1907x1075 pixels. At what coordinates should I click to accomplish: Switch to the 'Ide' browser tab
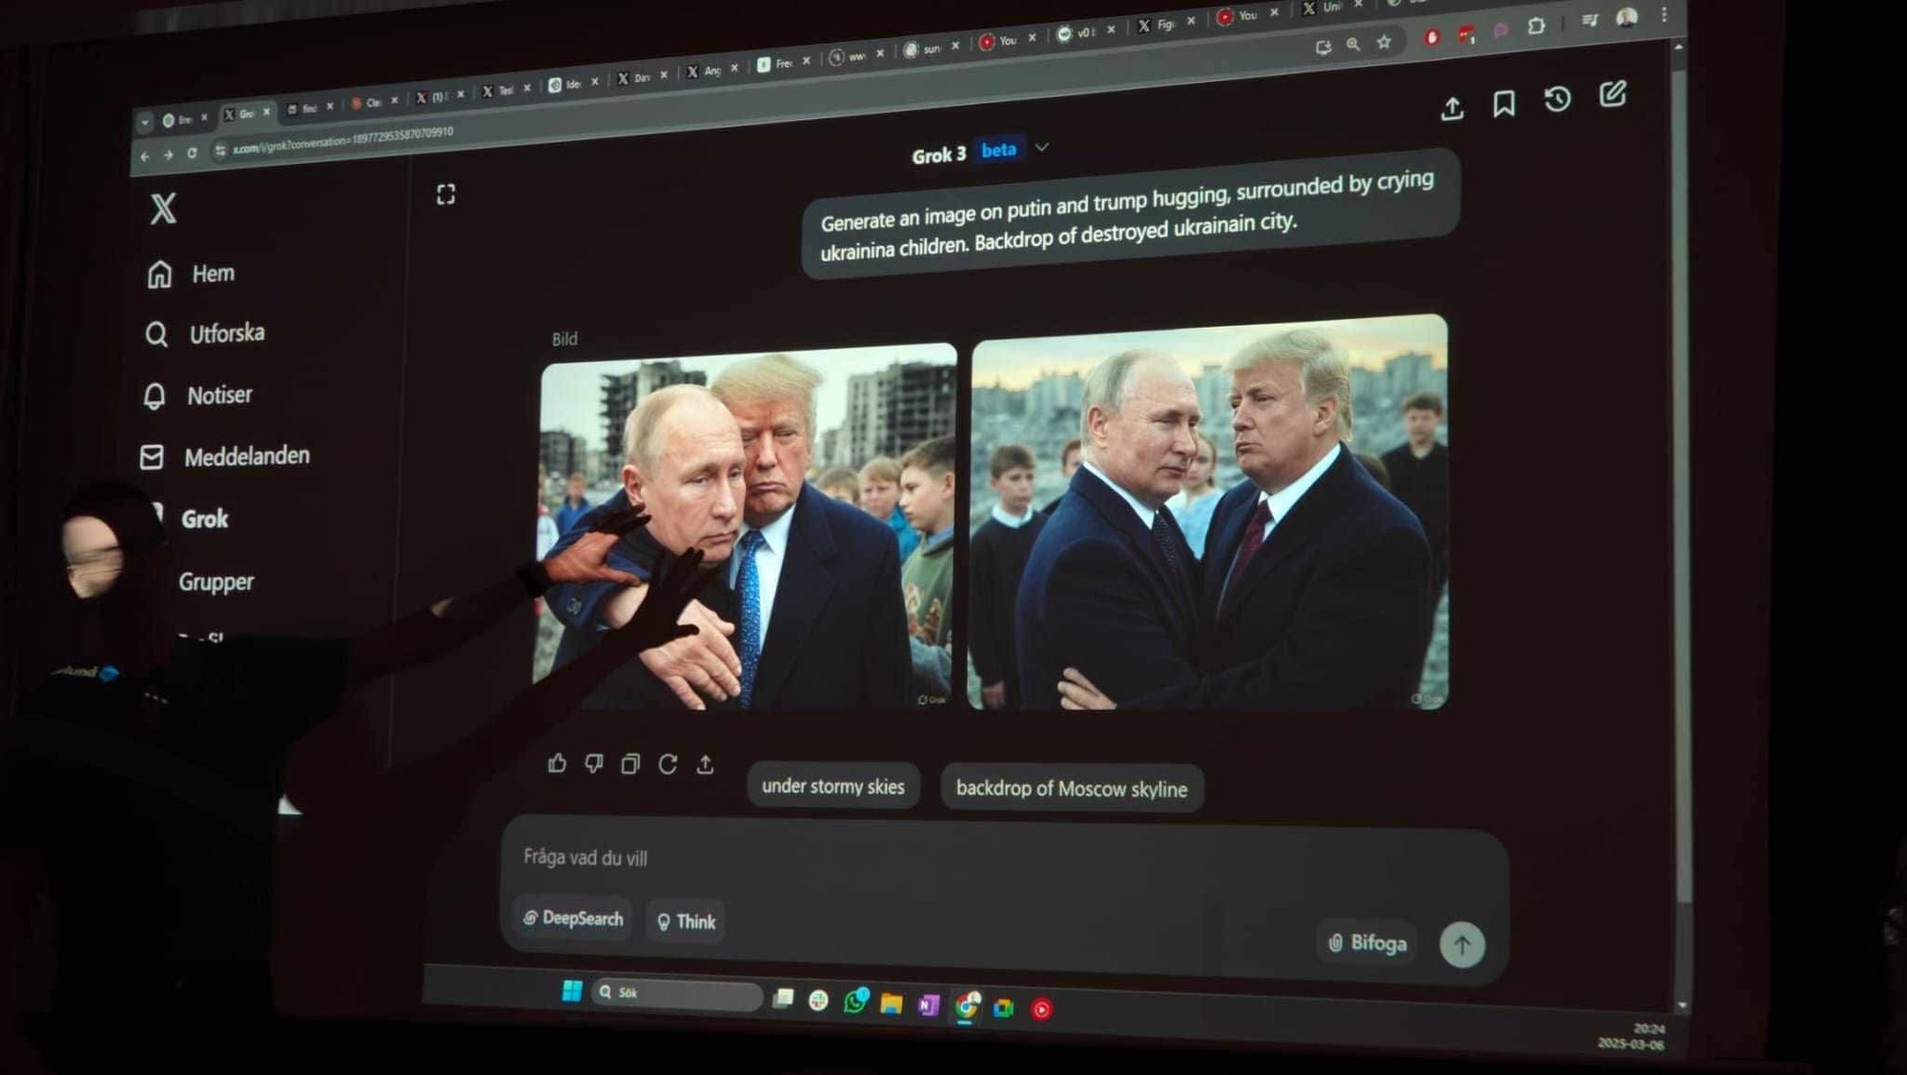coord(572,84)
